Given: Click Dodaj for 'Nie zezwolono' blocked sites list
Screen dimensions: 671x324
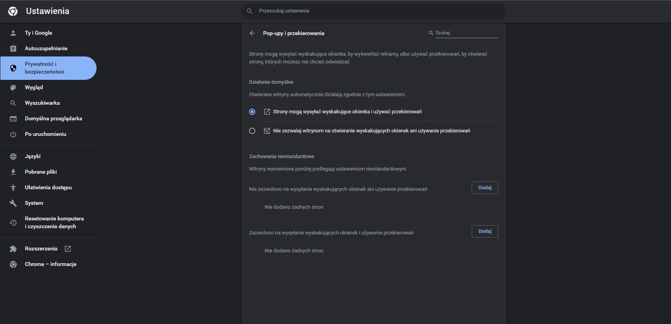Looking at the screenshot, I should point(485,188).
